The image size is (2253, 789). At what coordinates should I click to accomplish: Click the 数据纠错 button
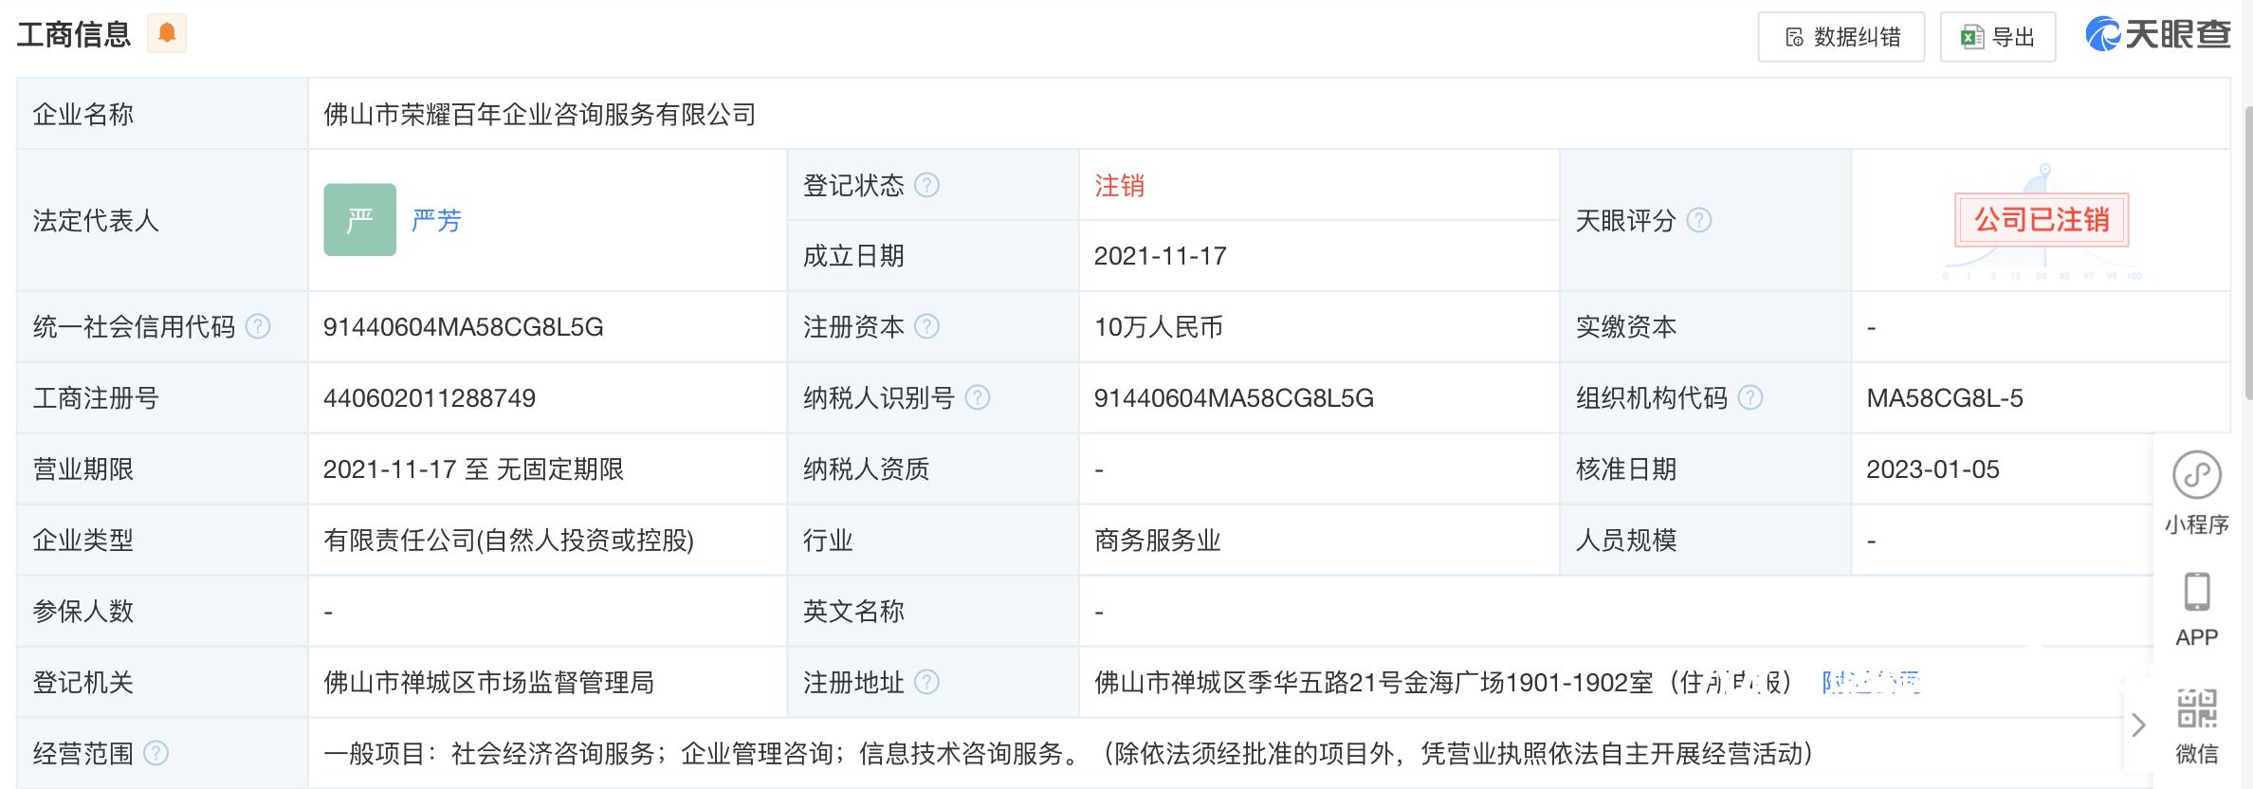pos(1841,37)
